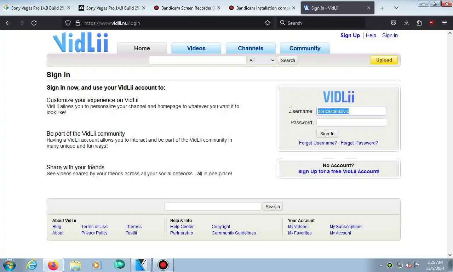
Task: Click VidLii logo in page header
Action: [x=80, y=42]
